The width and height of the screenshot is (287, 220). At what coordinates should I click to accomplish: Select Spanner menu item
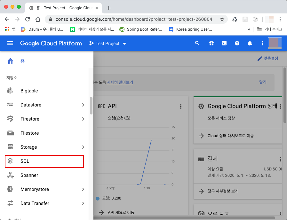(44, 175)
